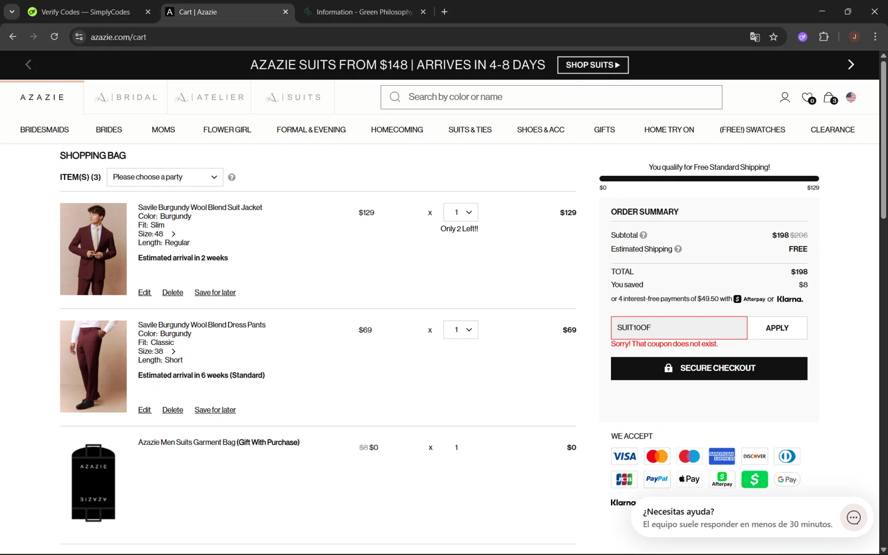
Task: Open the Please choose a party dropdown
Action: pyautogui.click(x=165, y=177)
